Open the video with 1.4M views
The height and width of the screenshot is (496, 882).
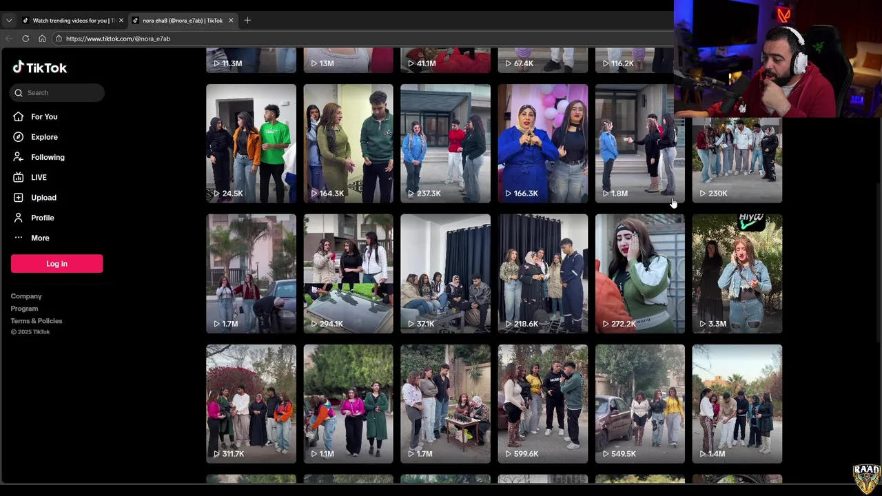pyautogui.click(x=737, y=404)
